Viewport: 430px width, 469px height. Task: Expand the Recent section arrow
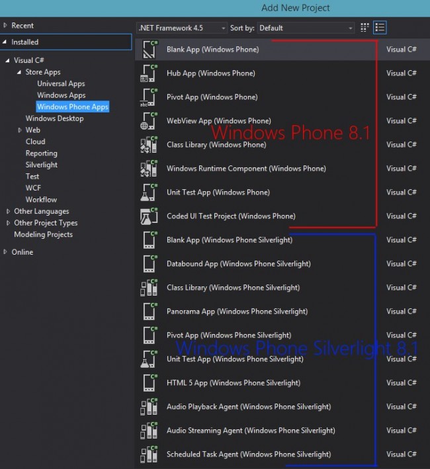pyautogui.click(x=5, y=25)
